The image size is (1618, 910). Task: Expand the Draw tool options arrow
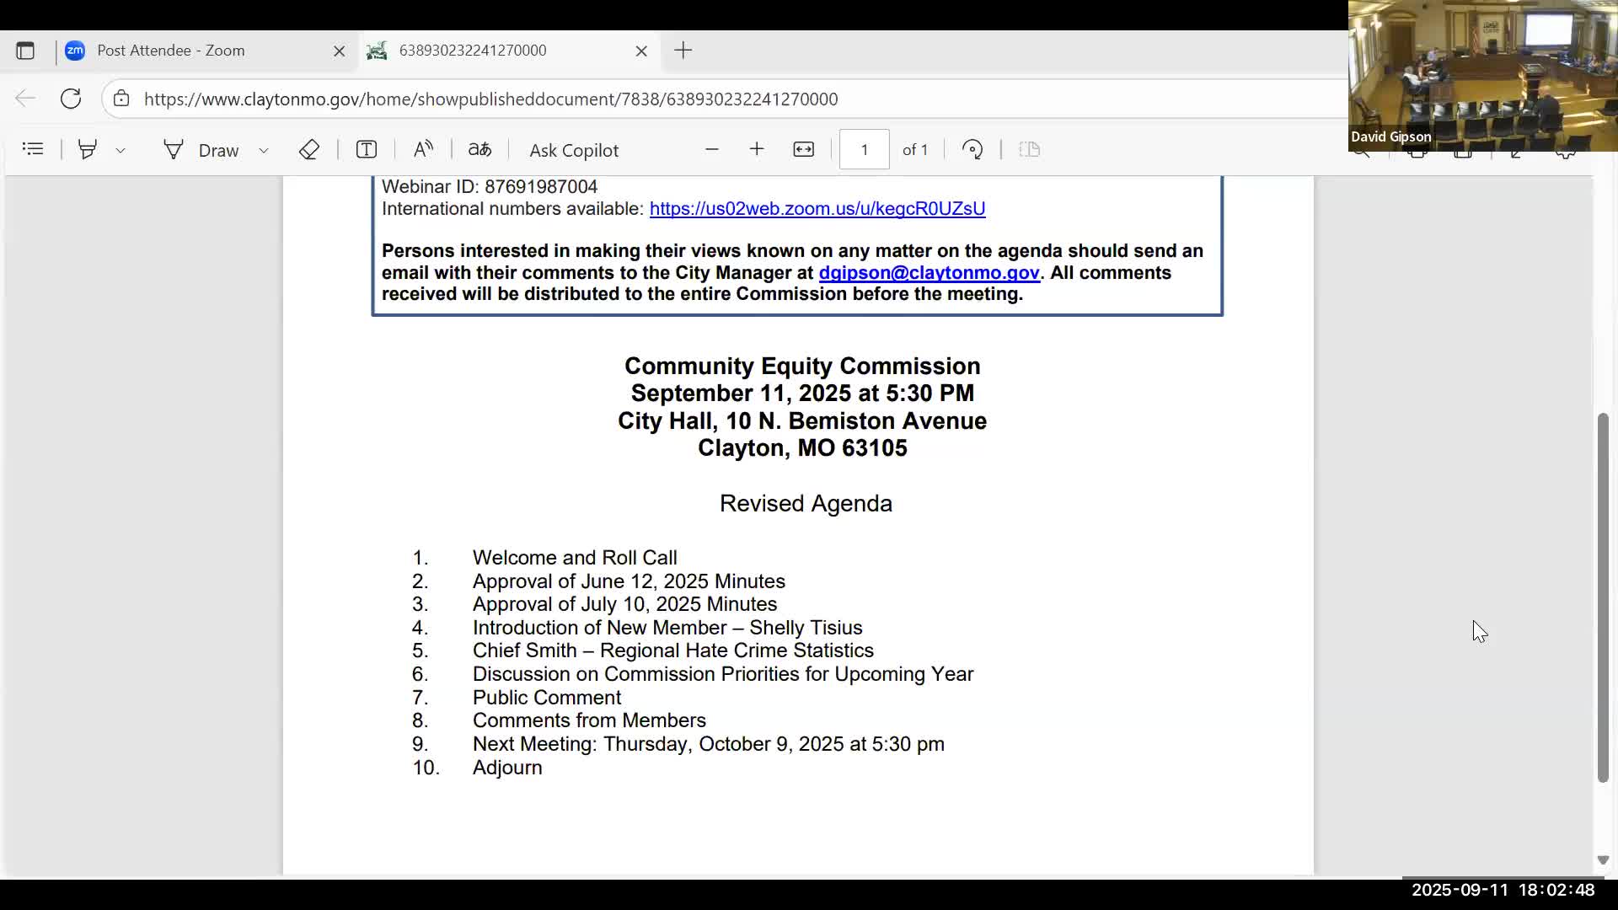[264, 150]
